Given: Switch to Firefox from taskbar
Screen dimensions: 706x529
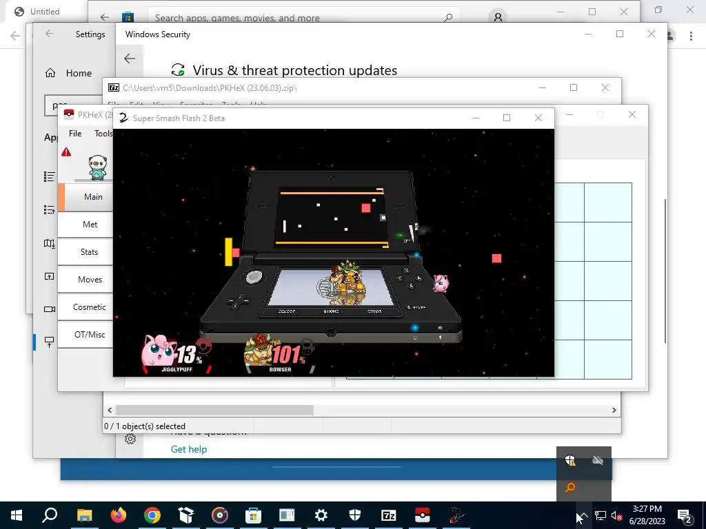Looking at the screenshot, I should point(119,515).
